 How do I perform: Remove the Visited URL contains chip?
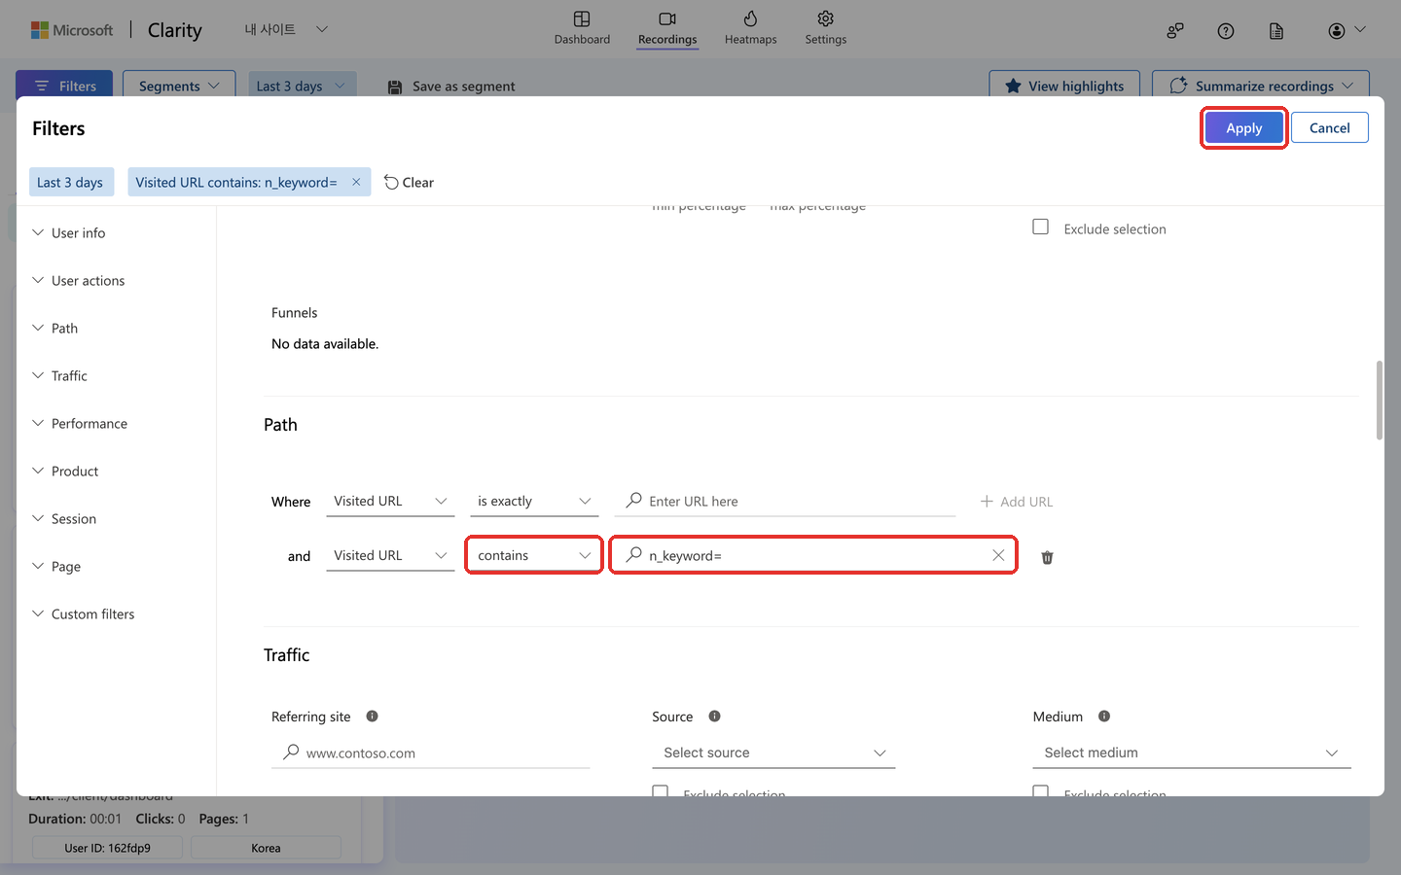coord(356,182)
